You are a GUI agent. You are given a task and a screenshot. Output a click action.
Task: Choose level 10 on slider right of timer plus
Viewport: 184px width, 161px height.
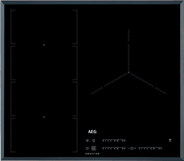click(x=154, y=148)
